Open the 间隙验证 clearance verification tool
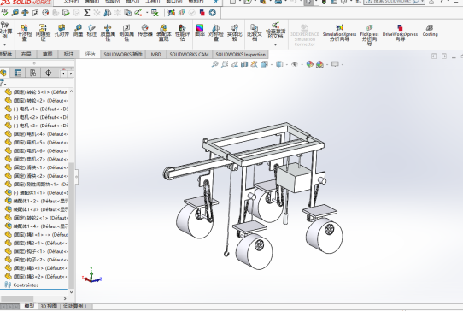463x311 pixels. pyautogui.click(x=43, y=32)
